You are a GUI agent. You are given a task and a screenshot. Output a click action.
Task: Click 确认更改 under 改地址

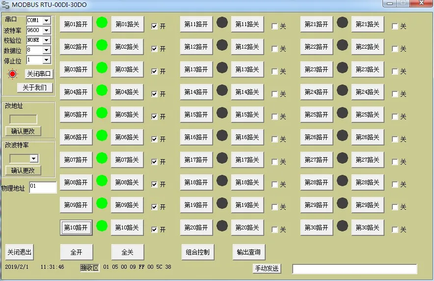[x=23, y=131]
